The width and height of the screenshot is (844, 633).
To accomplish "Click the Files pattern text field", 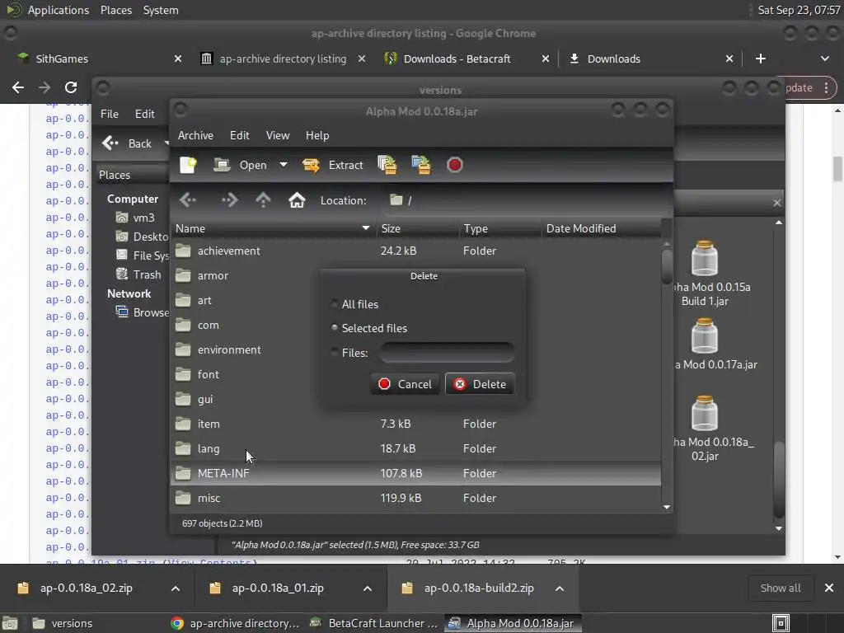I will coord(447,353).
